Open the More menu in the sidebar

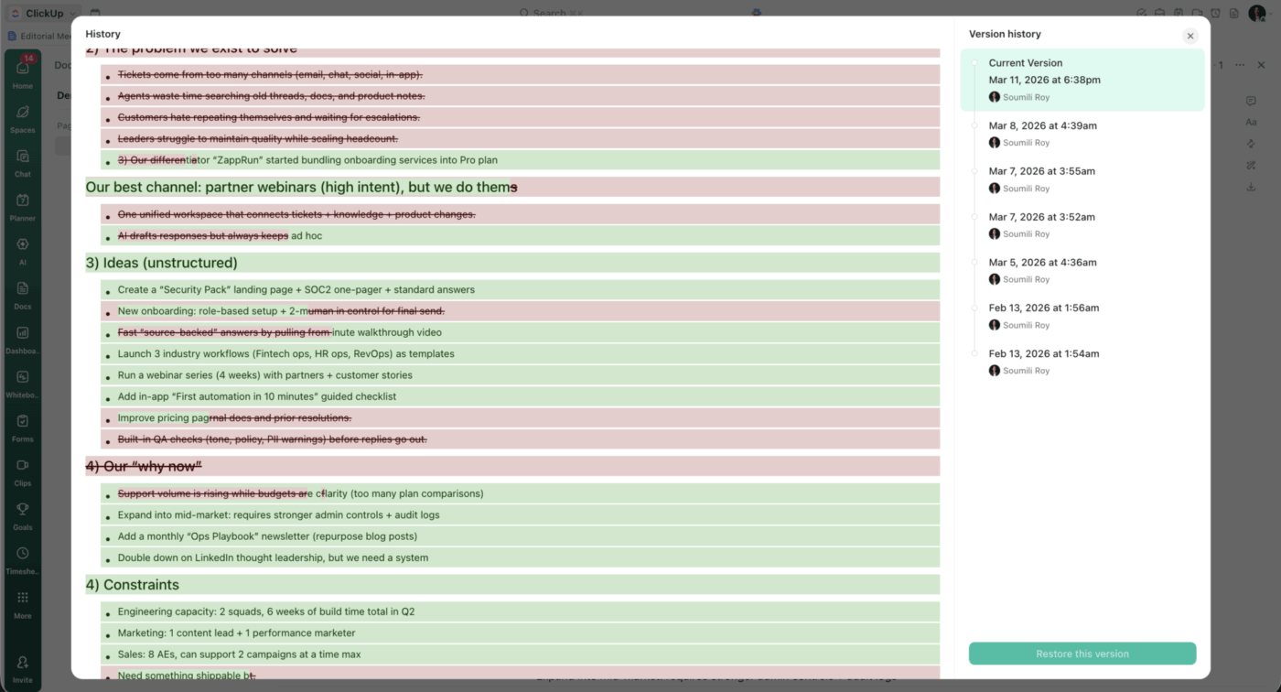(22, 603)
